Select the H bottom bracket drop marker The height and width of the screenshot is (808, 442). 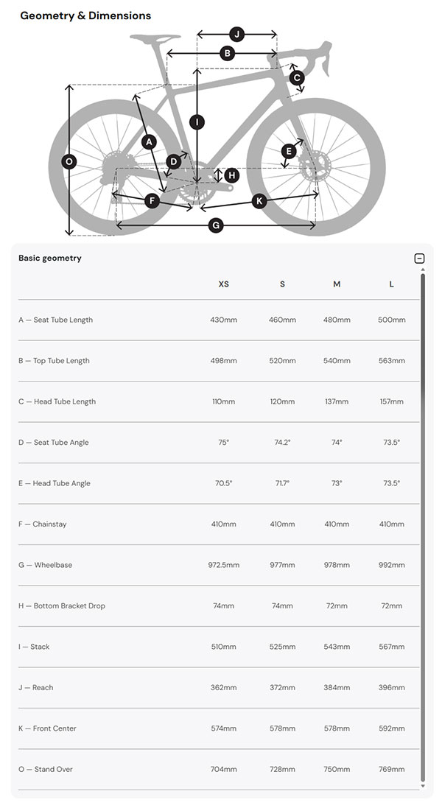coord(231,175)
